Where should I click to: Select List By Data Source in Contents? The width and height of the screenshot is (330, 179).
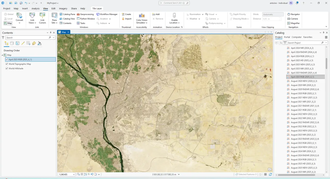point(12,43)
